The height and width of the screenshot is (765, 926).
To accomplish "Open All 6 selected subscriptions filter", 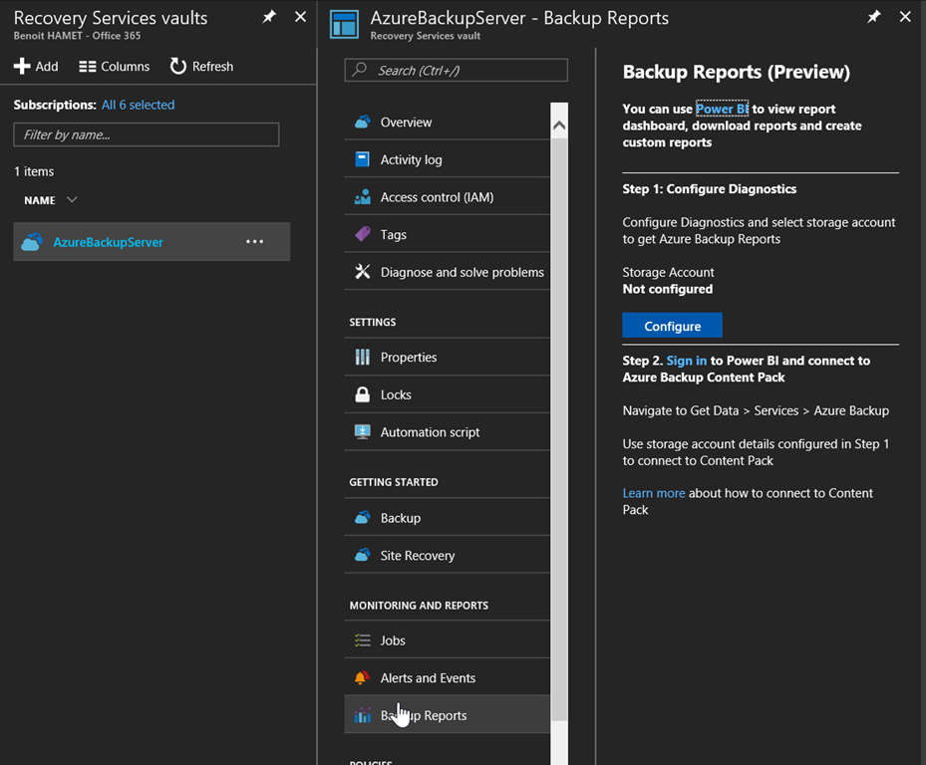I will 138,105.
